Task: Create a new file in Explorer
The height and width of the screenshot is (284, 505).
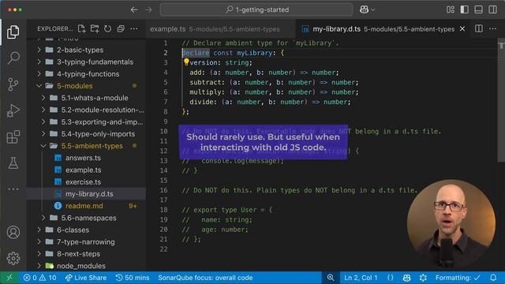Action: tap(82, 28)
